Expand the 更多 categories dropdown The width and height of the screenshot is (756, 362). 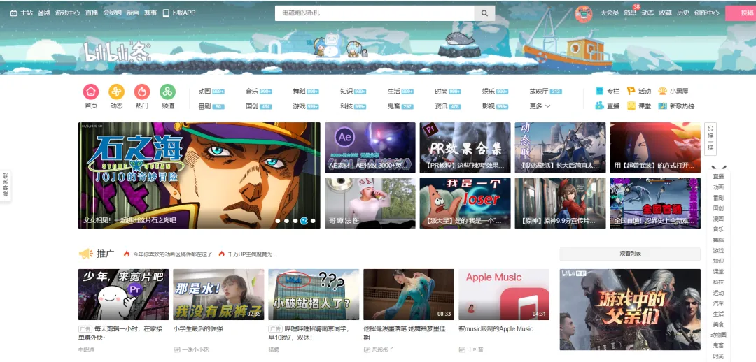[540, 106]
